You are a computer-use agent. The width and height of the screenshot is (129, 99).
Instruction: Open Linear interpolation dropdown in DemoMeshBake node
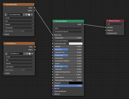pos(19,18)
